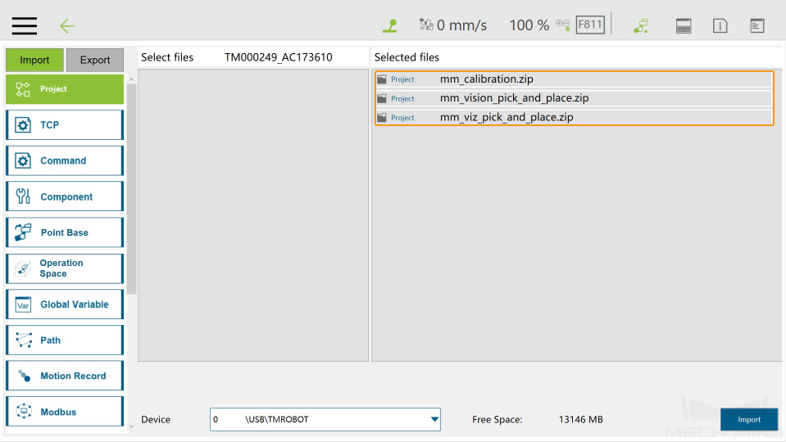This screenshot has height=442, width=786.
Task: Select mm_viz_pick_and_place.zip in Selected files
Action: [574, 117]
